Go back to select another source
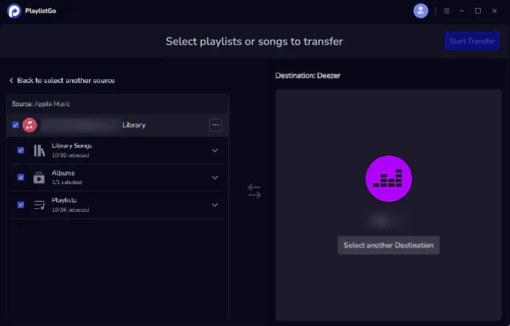Screen dimensions: 510x326 pos(62,81)
